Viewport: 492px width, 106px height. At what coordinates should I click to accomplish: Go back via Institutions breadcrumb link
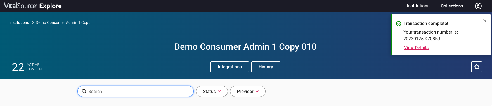(x=19, y=22)
